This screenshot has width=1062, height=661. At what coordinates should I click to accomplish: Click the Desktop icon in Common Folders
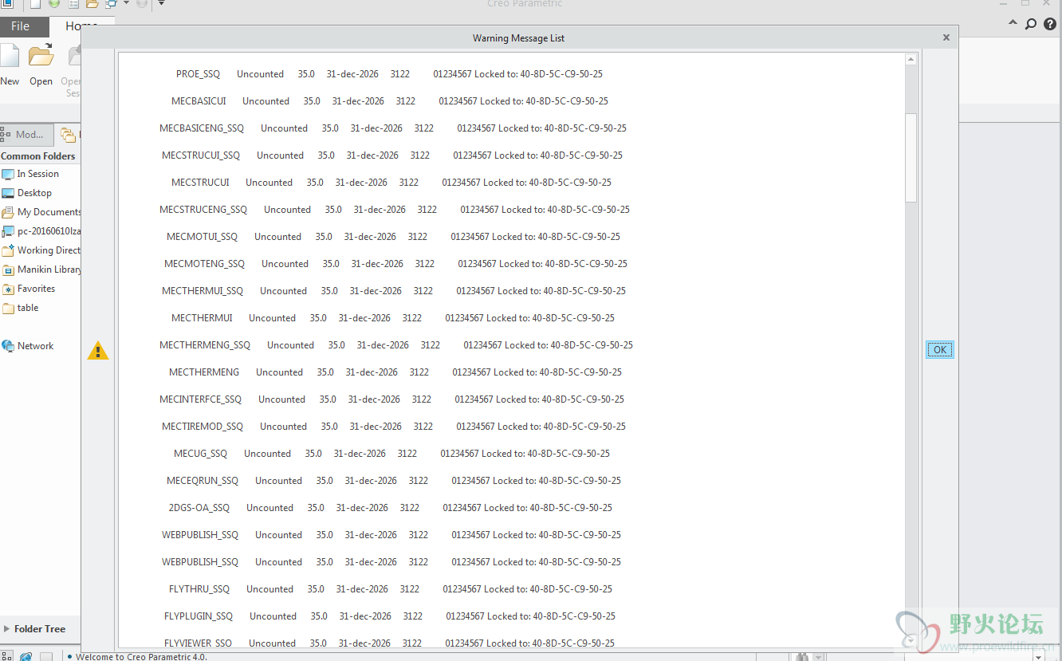[x=8, y=193]
